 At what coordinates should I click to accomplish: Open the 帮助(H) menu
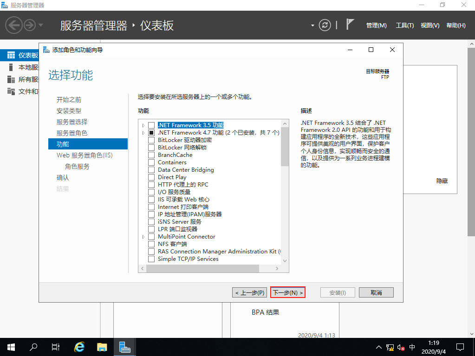(456, 26)
